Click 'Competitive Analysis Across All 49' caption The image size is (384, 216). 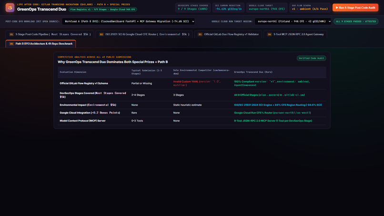click(94, 57)
